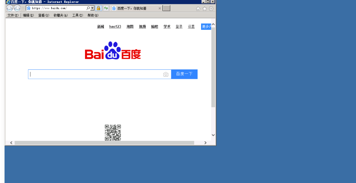Close the Baidu tab
The width and height of the screenshot is (356, 183).
click(x=160, y=8)
